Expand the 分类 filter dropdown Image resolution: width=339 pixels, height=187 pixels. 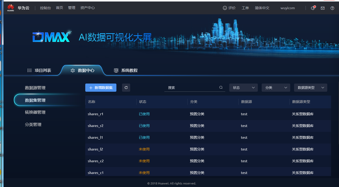[x=276, y=88]
